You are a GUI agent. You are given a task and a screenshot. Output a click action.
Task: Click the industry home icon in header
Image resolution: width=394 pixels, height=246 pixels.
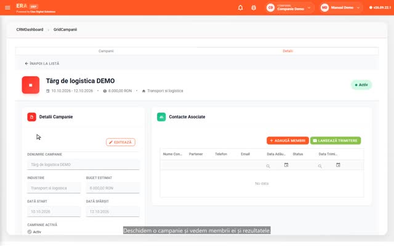[143, 91]
